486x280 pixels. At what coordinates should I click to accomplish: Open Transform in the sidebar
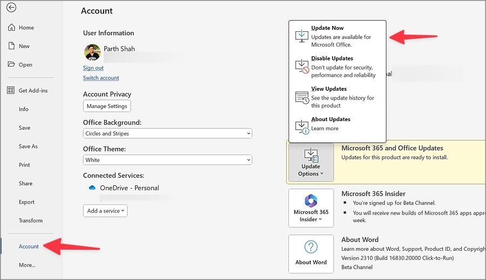pos(31,221)
